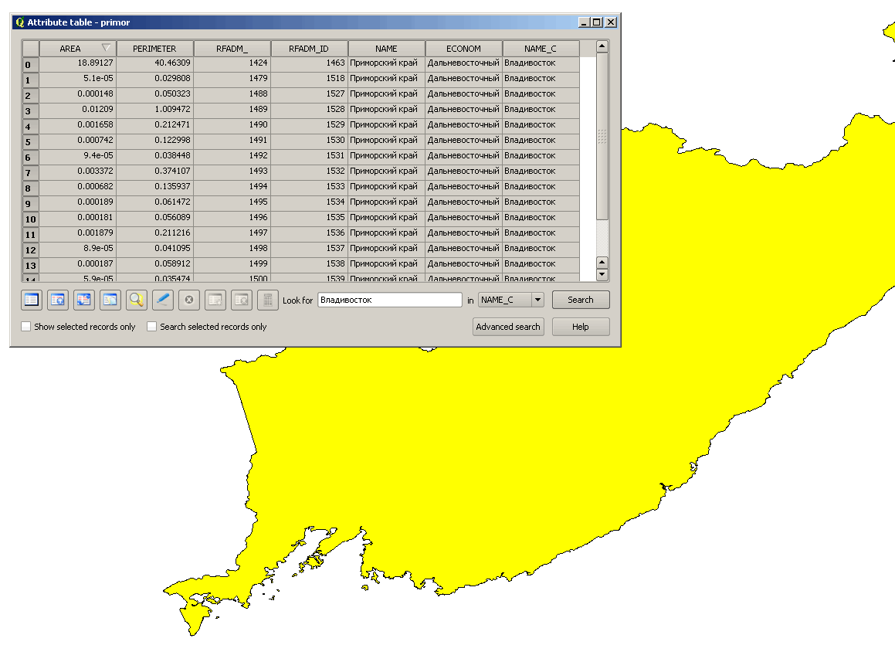The image size is (895, 645).
Task: Click the Search button
Action: point(581,300)
